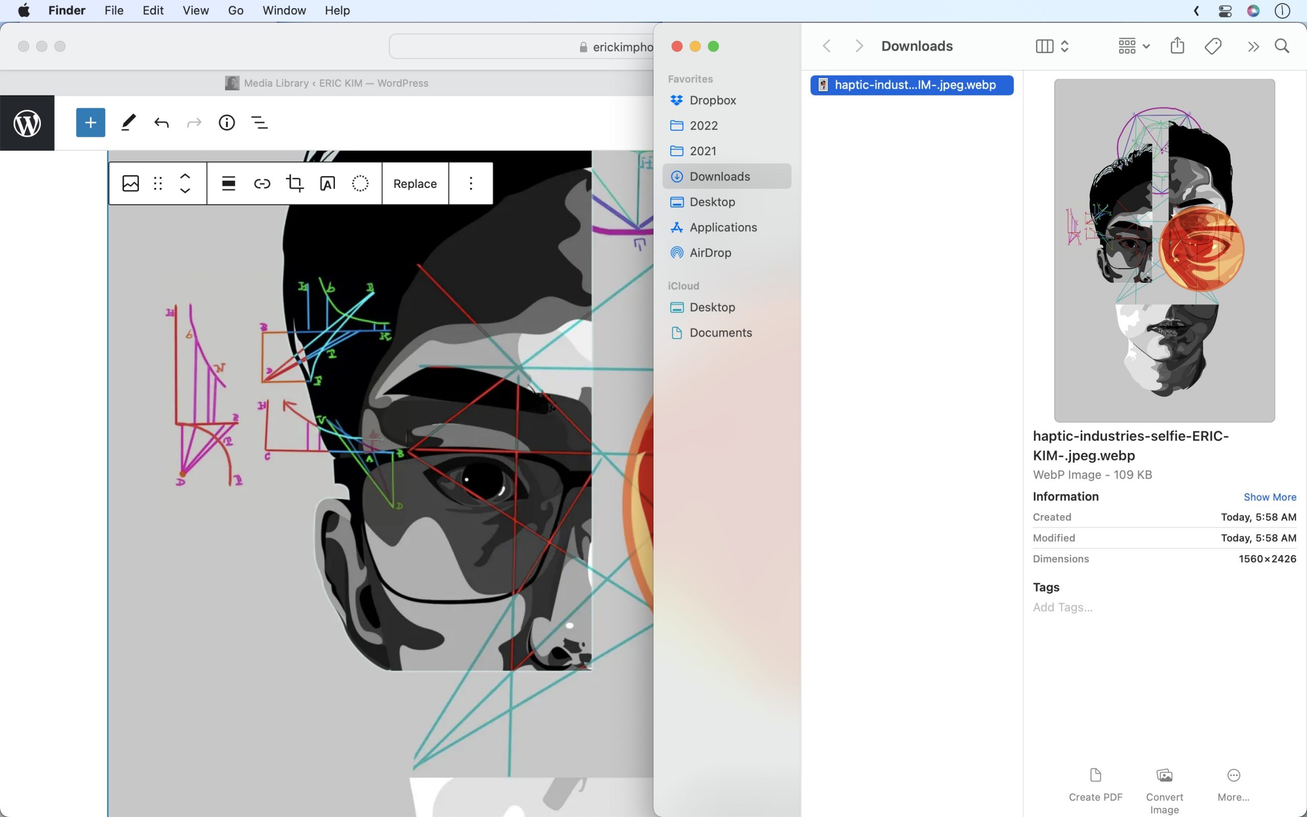Click the insert link icon in block toolbar
Image resolution: width=1307 pixels, height=817 pixels.
(x=262, y=184)
